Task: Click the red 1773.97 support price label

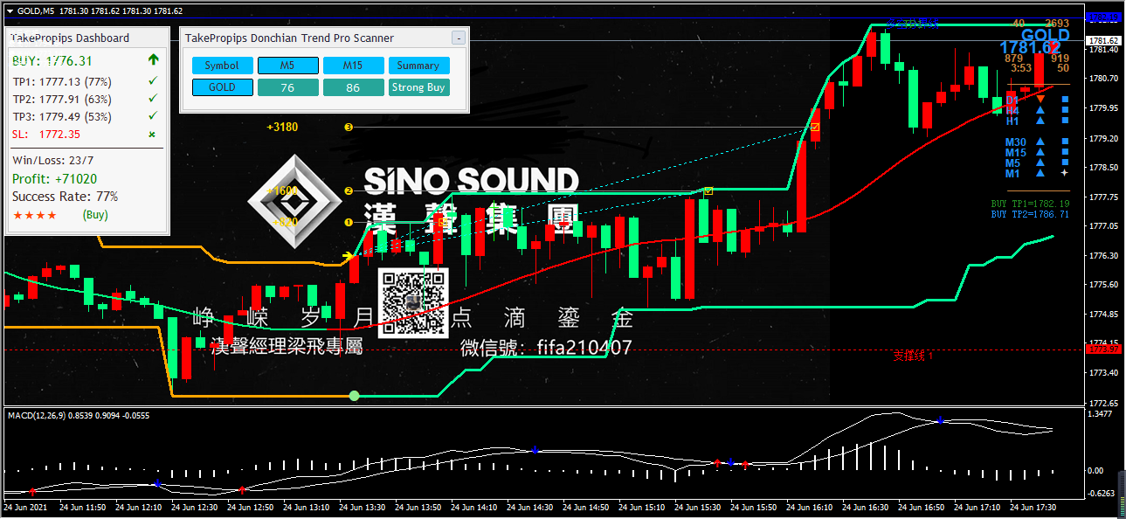Action: (1103, 349)
